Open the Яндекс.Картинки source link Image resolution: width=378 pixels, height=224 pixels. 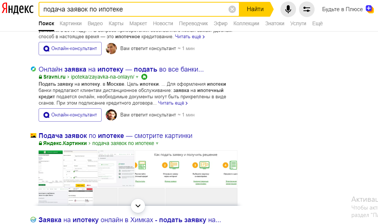click(x=65, y=143)
